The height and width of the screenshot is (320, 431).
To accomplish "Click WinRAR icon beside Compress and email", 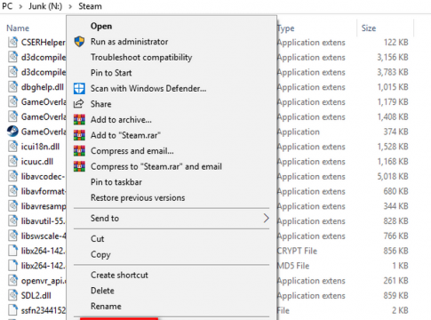I will pos(79,151).
